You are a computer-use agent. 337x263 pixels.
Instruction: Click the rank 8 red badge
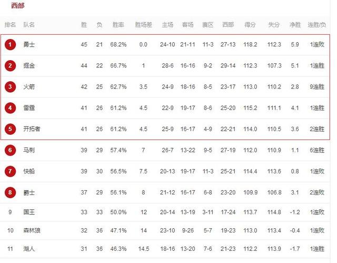point(10,192)
